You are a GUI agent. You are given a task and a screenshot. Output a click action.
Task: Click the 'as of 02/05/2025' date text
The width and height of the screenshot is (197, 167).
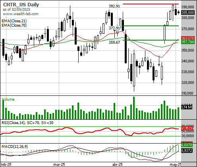(x=16, y=10)
